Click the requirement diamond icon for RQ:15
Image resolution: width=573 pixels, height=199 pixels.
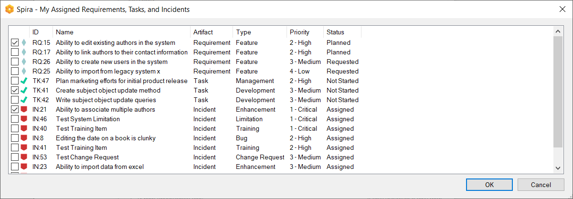[x=24, y=43]
